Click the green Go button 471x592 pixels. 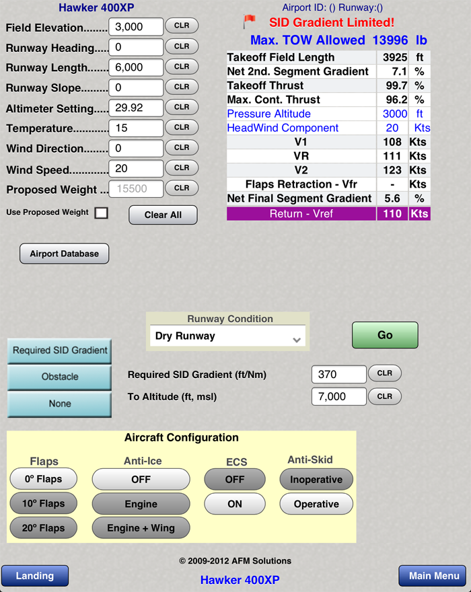pyautogui.click(x=385, y=335)
